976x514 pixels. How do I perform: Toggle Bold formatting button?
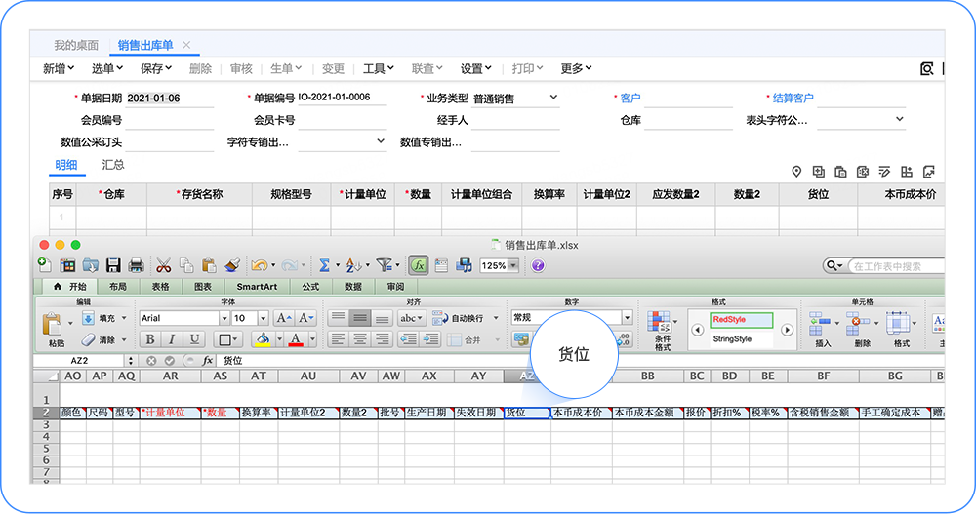(x=150, y=339)
